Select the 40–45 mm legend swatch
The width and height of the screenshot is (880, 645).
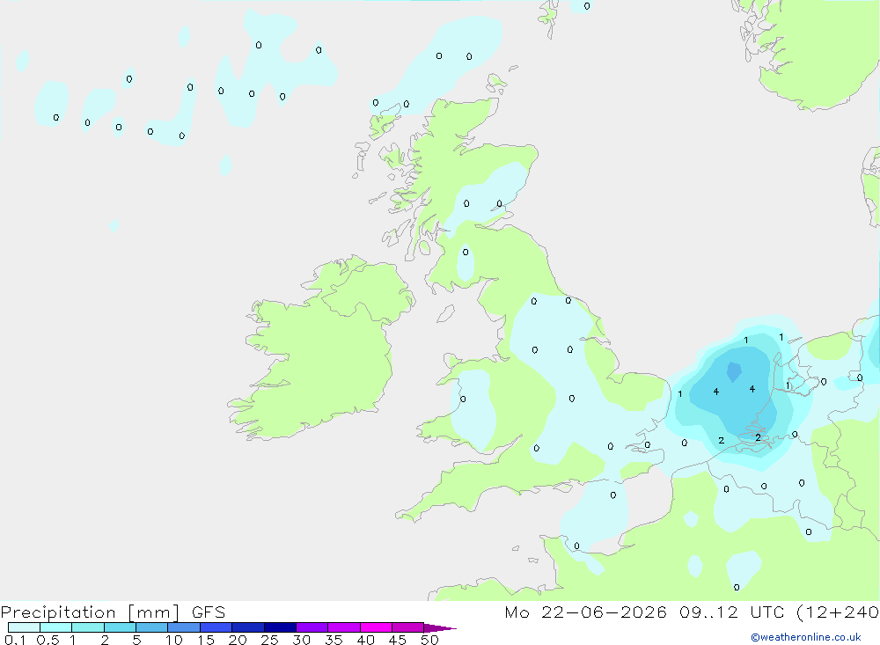tap(376, 627)
